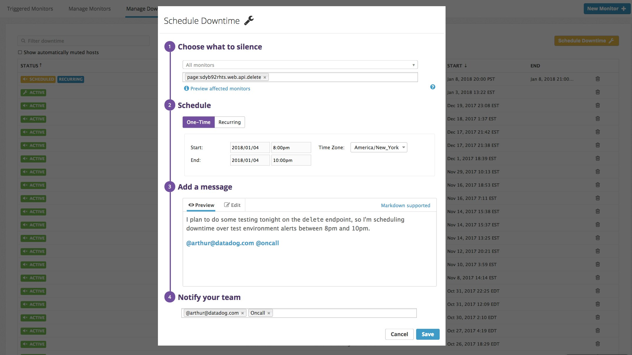
Task: Click the Markdown supported link
Action: 405,205
